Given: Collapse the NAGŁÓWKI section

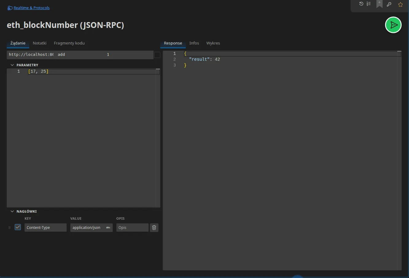Looking at the screenshot, I should 12,211.
